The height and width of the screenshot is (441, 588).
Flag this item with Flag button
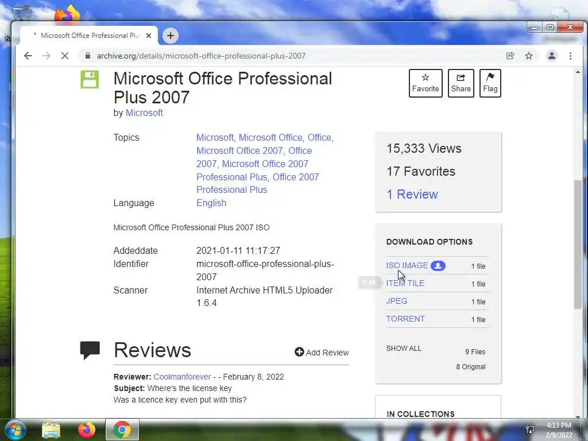490,83
